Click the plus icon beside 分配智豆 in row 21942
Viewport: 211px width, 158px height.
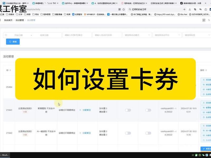pyautogui.click(x=80, y=133)
